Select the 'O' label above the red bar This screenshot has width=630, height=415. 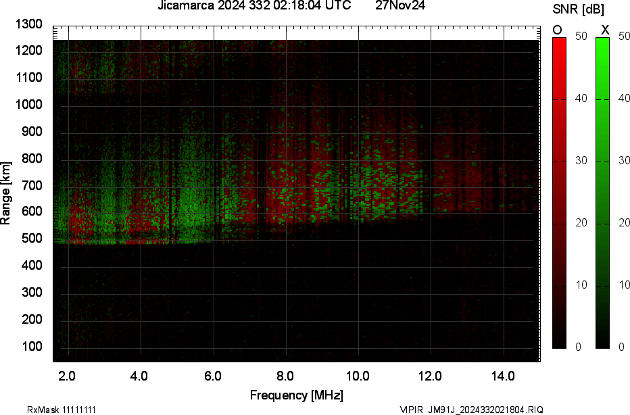pos(558,30)
